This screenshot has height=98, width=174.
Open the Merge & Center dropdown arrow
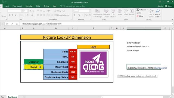[x=71, y=15]
